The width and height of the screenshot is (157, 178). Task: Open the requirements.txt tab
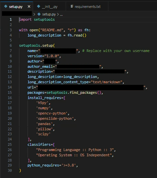87,7
